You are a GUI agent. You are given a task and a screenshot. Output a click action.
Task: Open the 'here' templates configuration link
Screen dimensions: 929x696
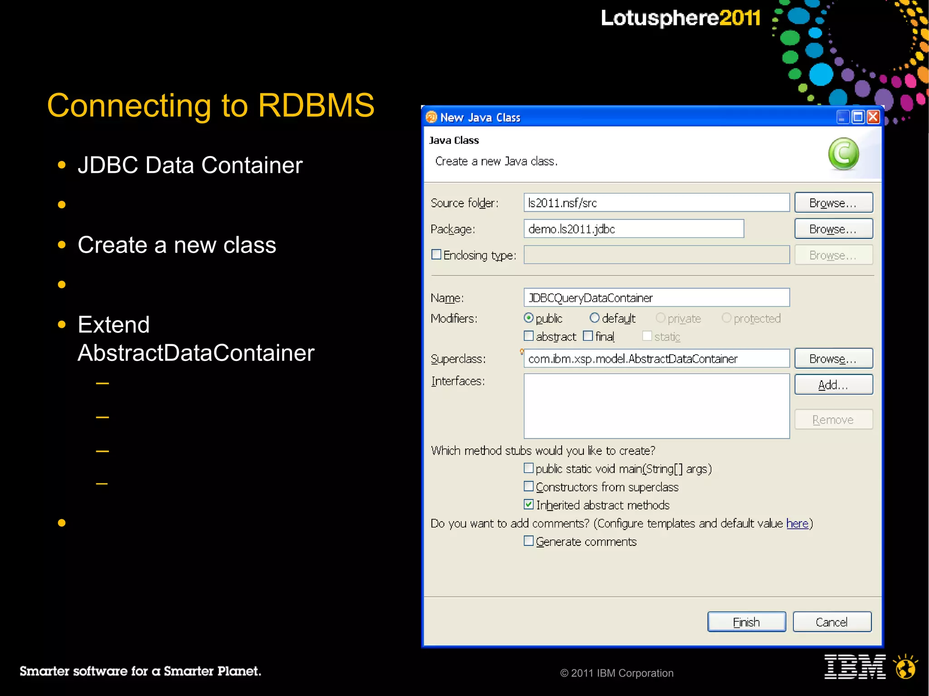coord(797,524)
